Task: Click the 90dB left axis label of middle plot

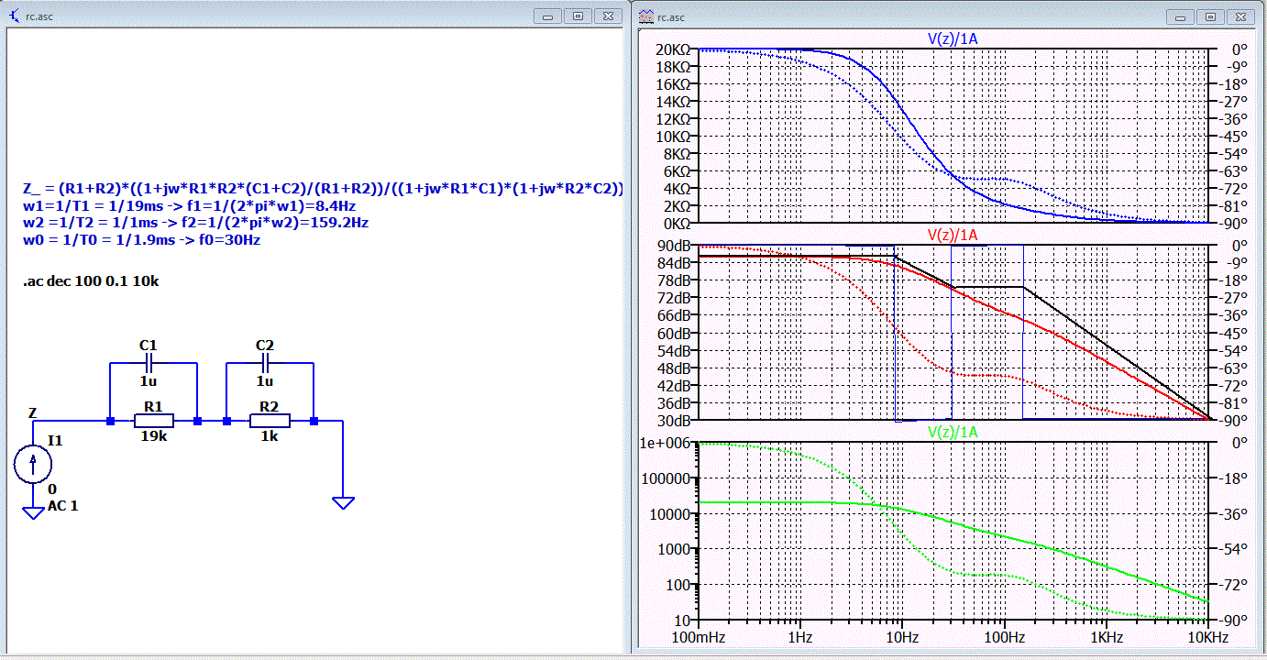Action: pyautogui.click(x=676, y=246)
